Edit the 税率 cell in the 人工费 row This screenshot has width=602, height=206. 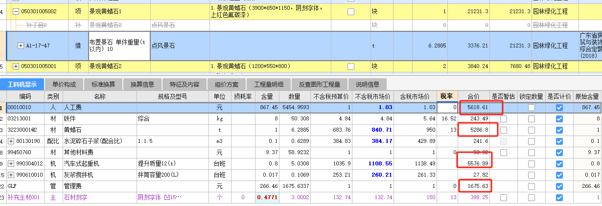446,107
